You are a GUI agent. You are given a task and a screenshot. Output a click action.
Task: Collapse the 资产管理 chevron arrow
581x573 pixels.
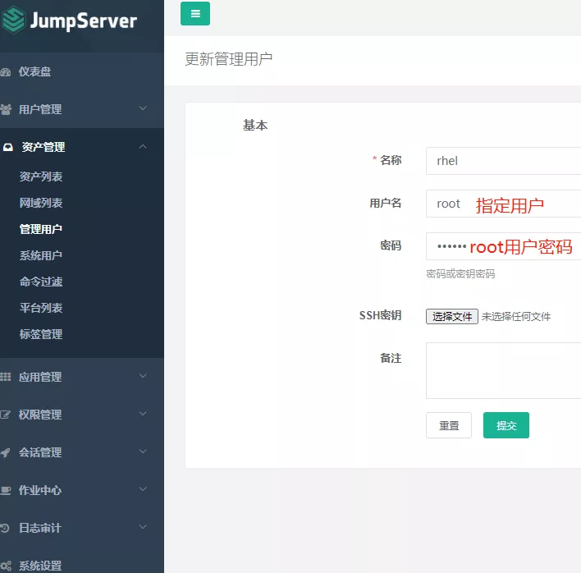143,147
